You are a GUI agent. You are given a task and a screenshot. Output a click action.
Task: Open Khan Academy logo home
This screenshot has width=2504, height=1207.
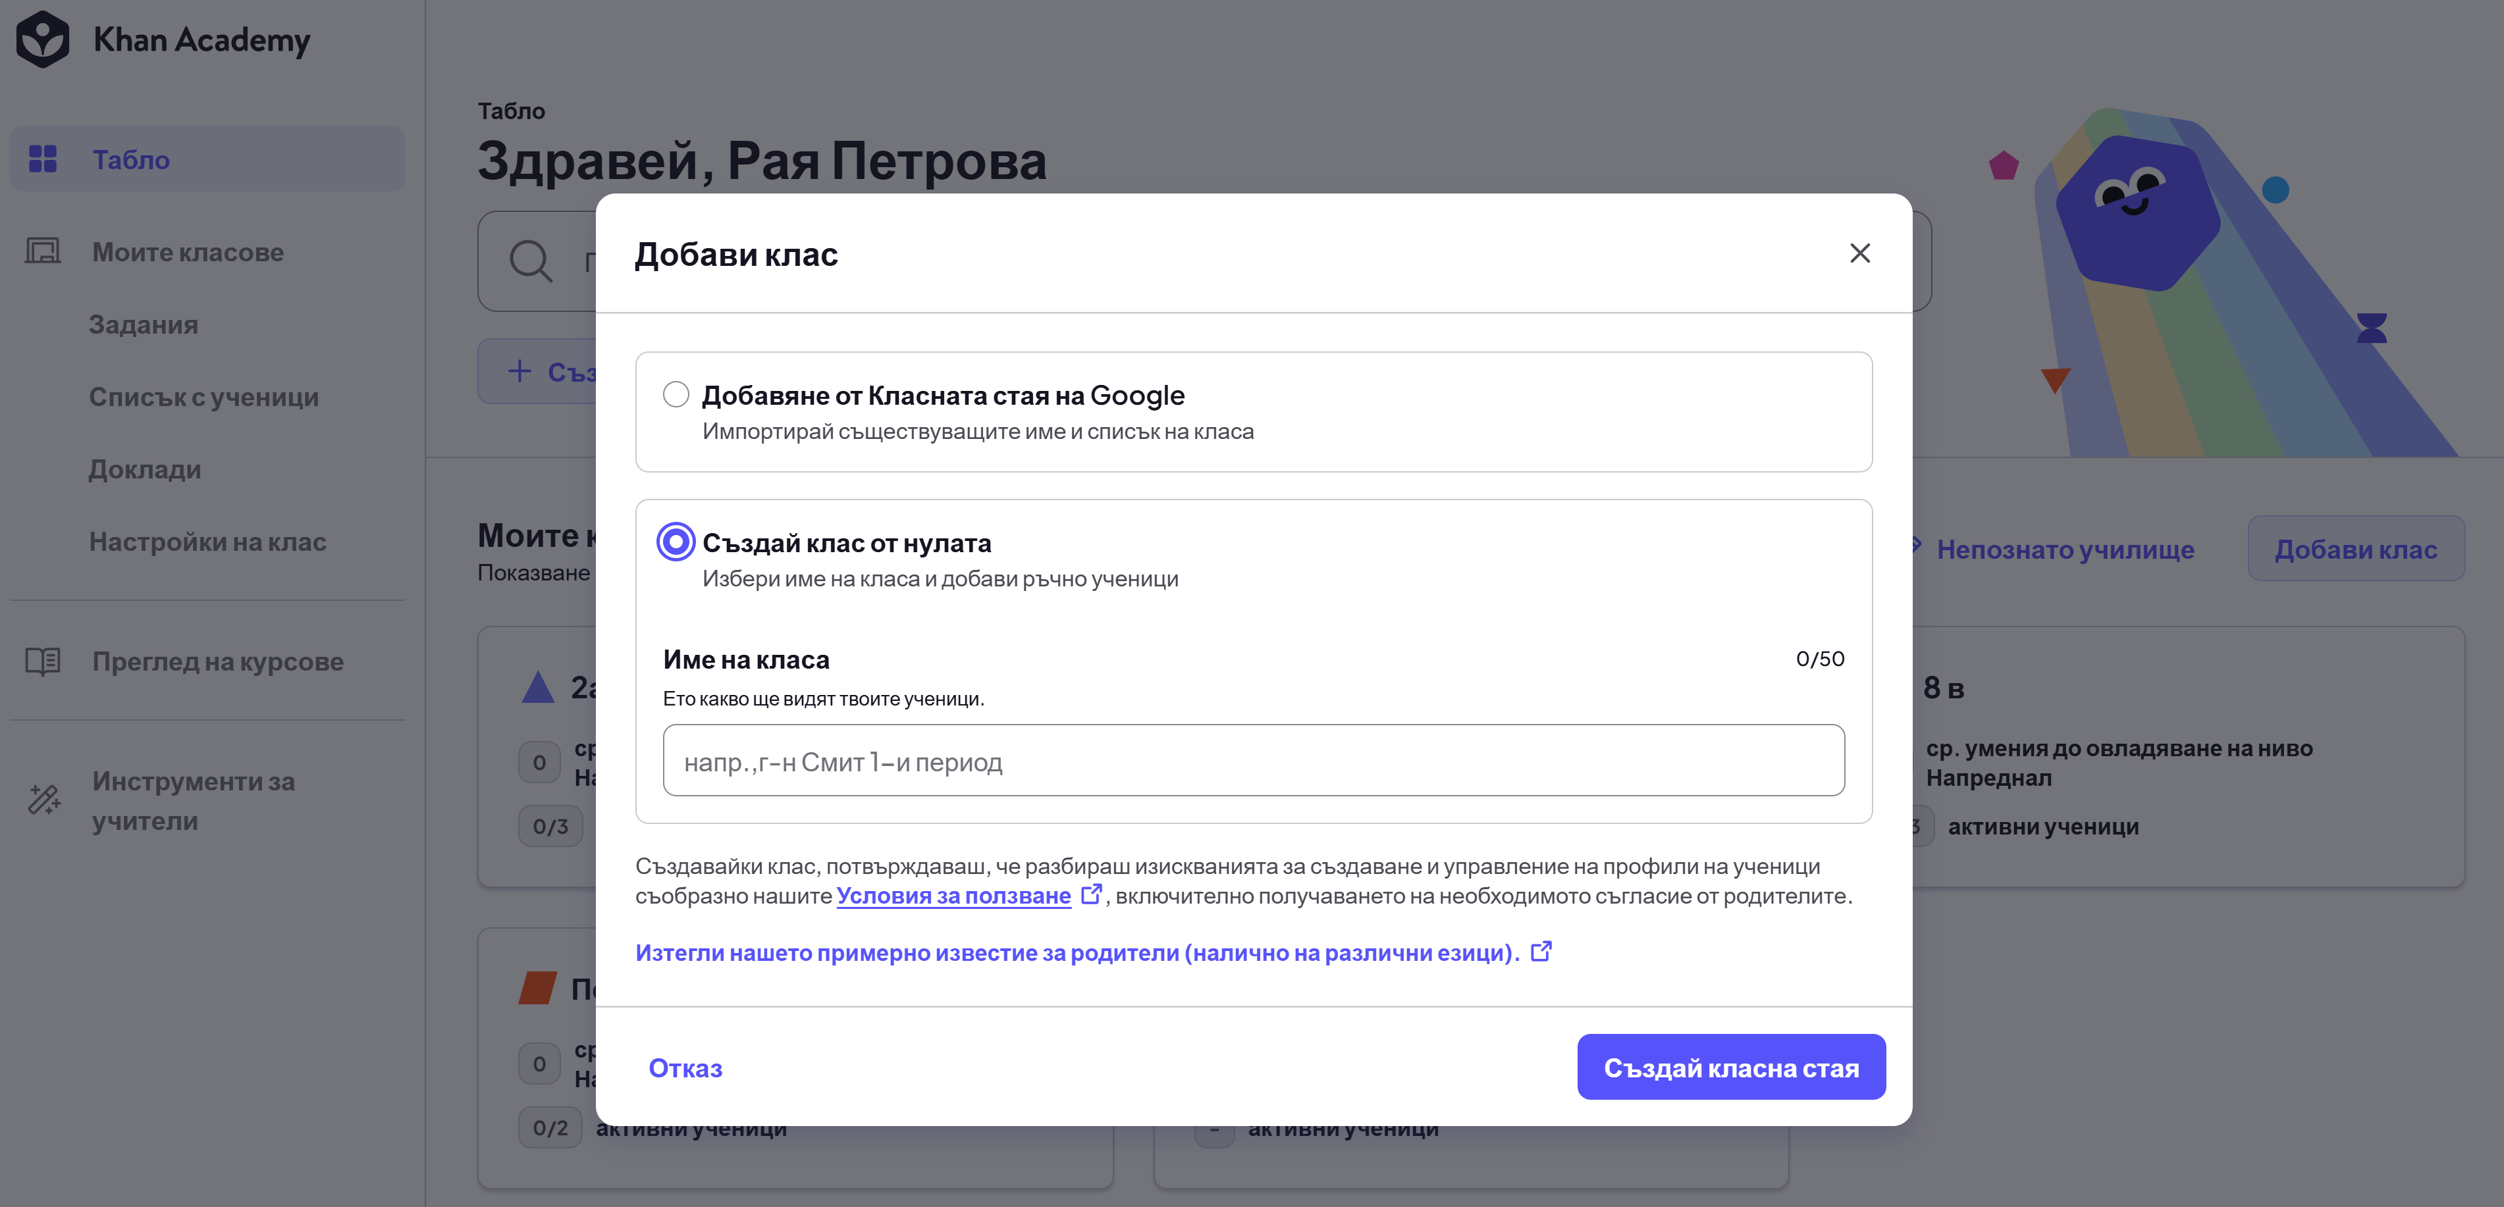point(163,40)
